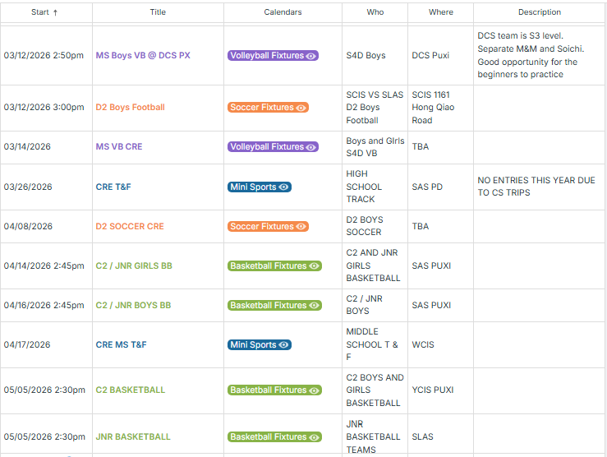Sort table by Calendars column header
This screenshot has width=607, height=457.
(283, 12)
